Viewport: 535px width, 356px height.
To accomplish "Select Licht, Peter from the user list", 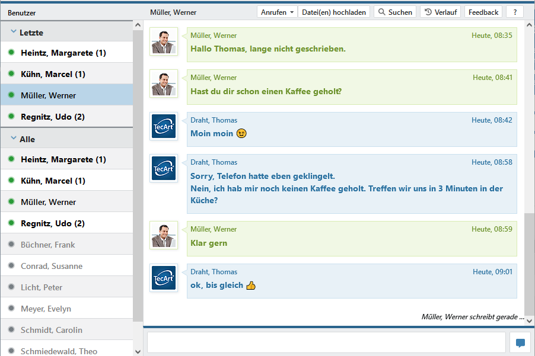I will coord(42,287).
